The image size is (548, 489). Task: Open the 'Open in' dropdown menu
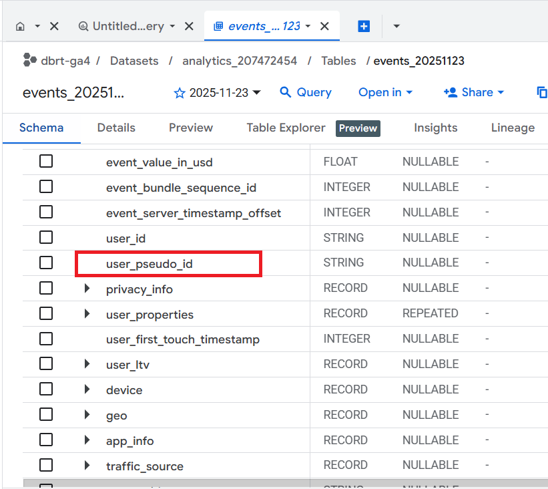(x=385, y=92)
